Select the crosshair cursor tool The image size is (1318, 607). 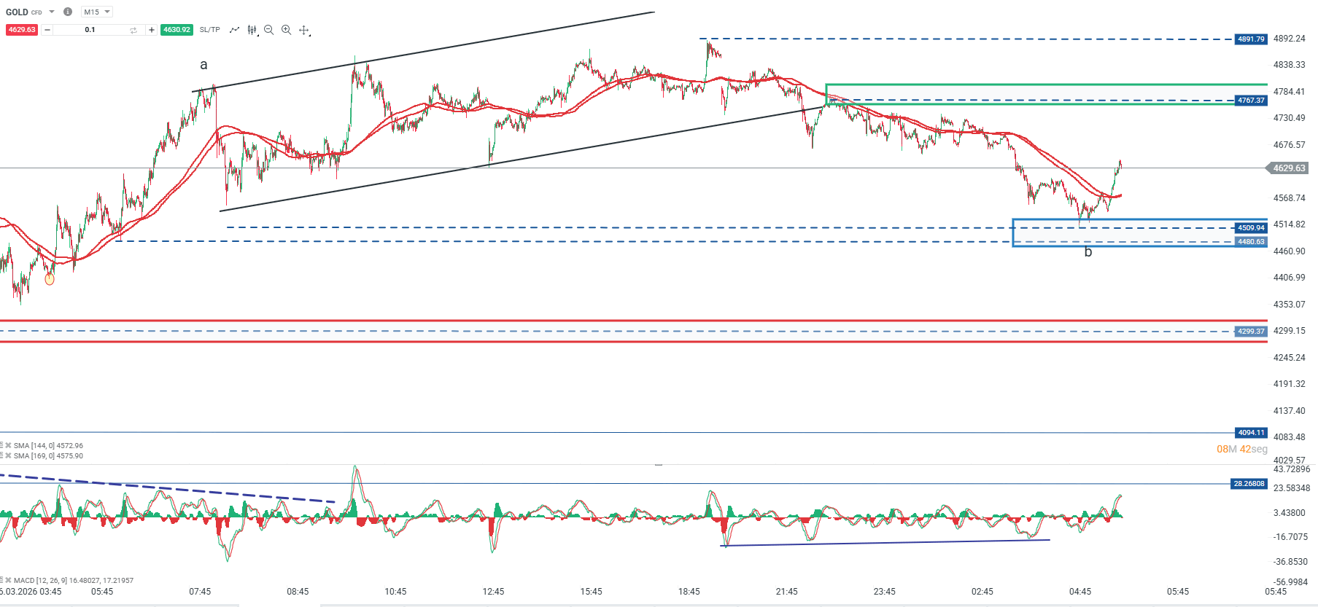304,30
